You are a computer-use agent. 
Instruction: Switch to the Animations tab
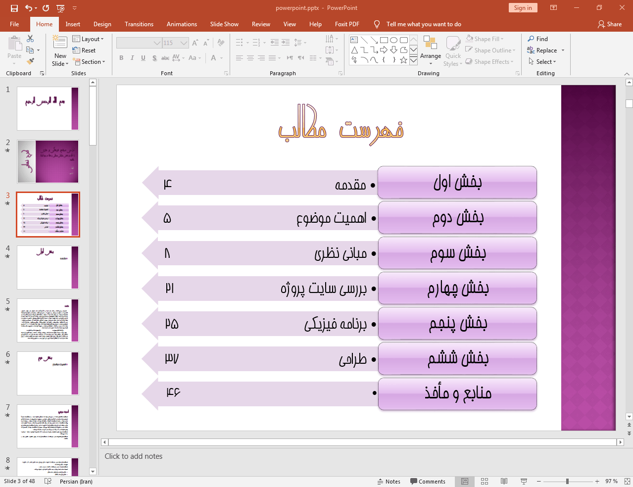[182, 24]
